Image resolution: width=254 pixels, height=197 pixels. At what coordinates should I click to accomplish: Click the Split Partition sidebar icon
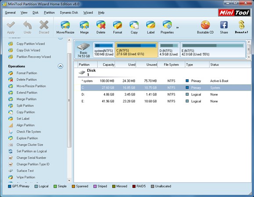[x=11, y=106]
